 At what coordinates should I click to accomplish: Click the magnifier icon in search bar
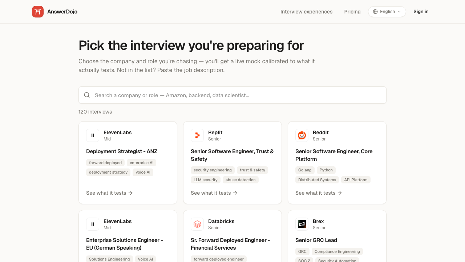87,95
